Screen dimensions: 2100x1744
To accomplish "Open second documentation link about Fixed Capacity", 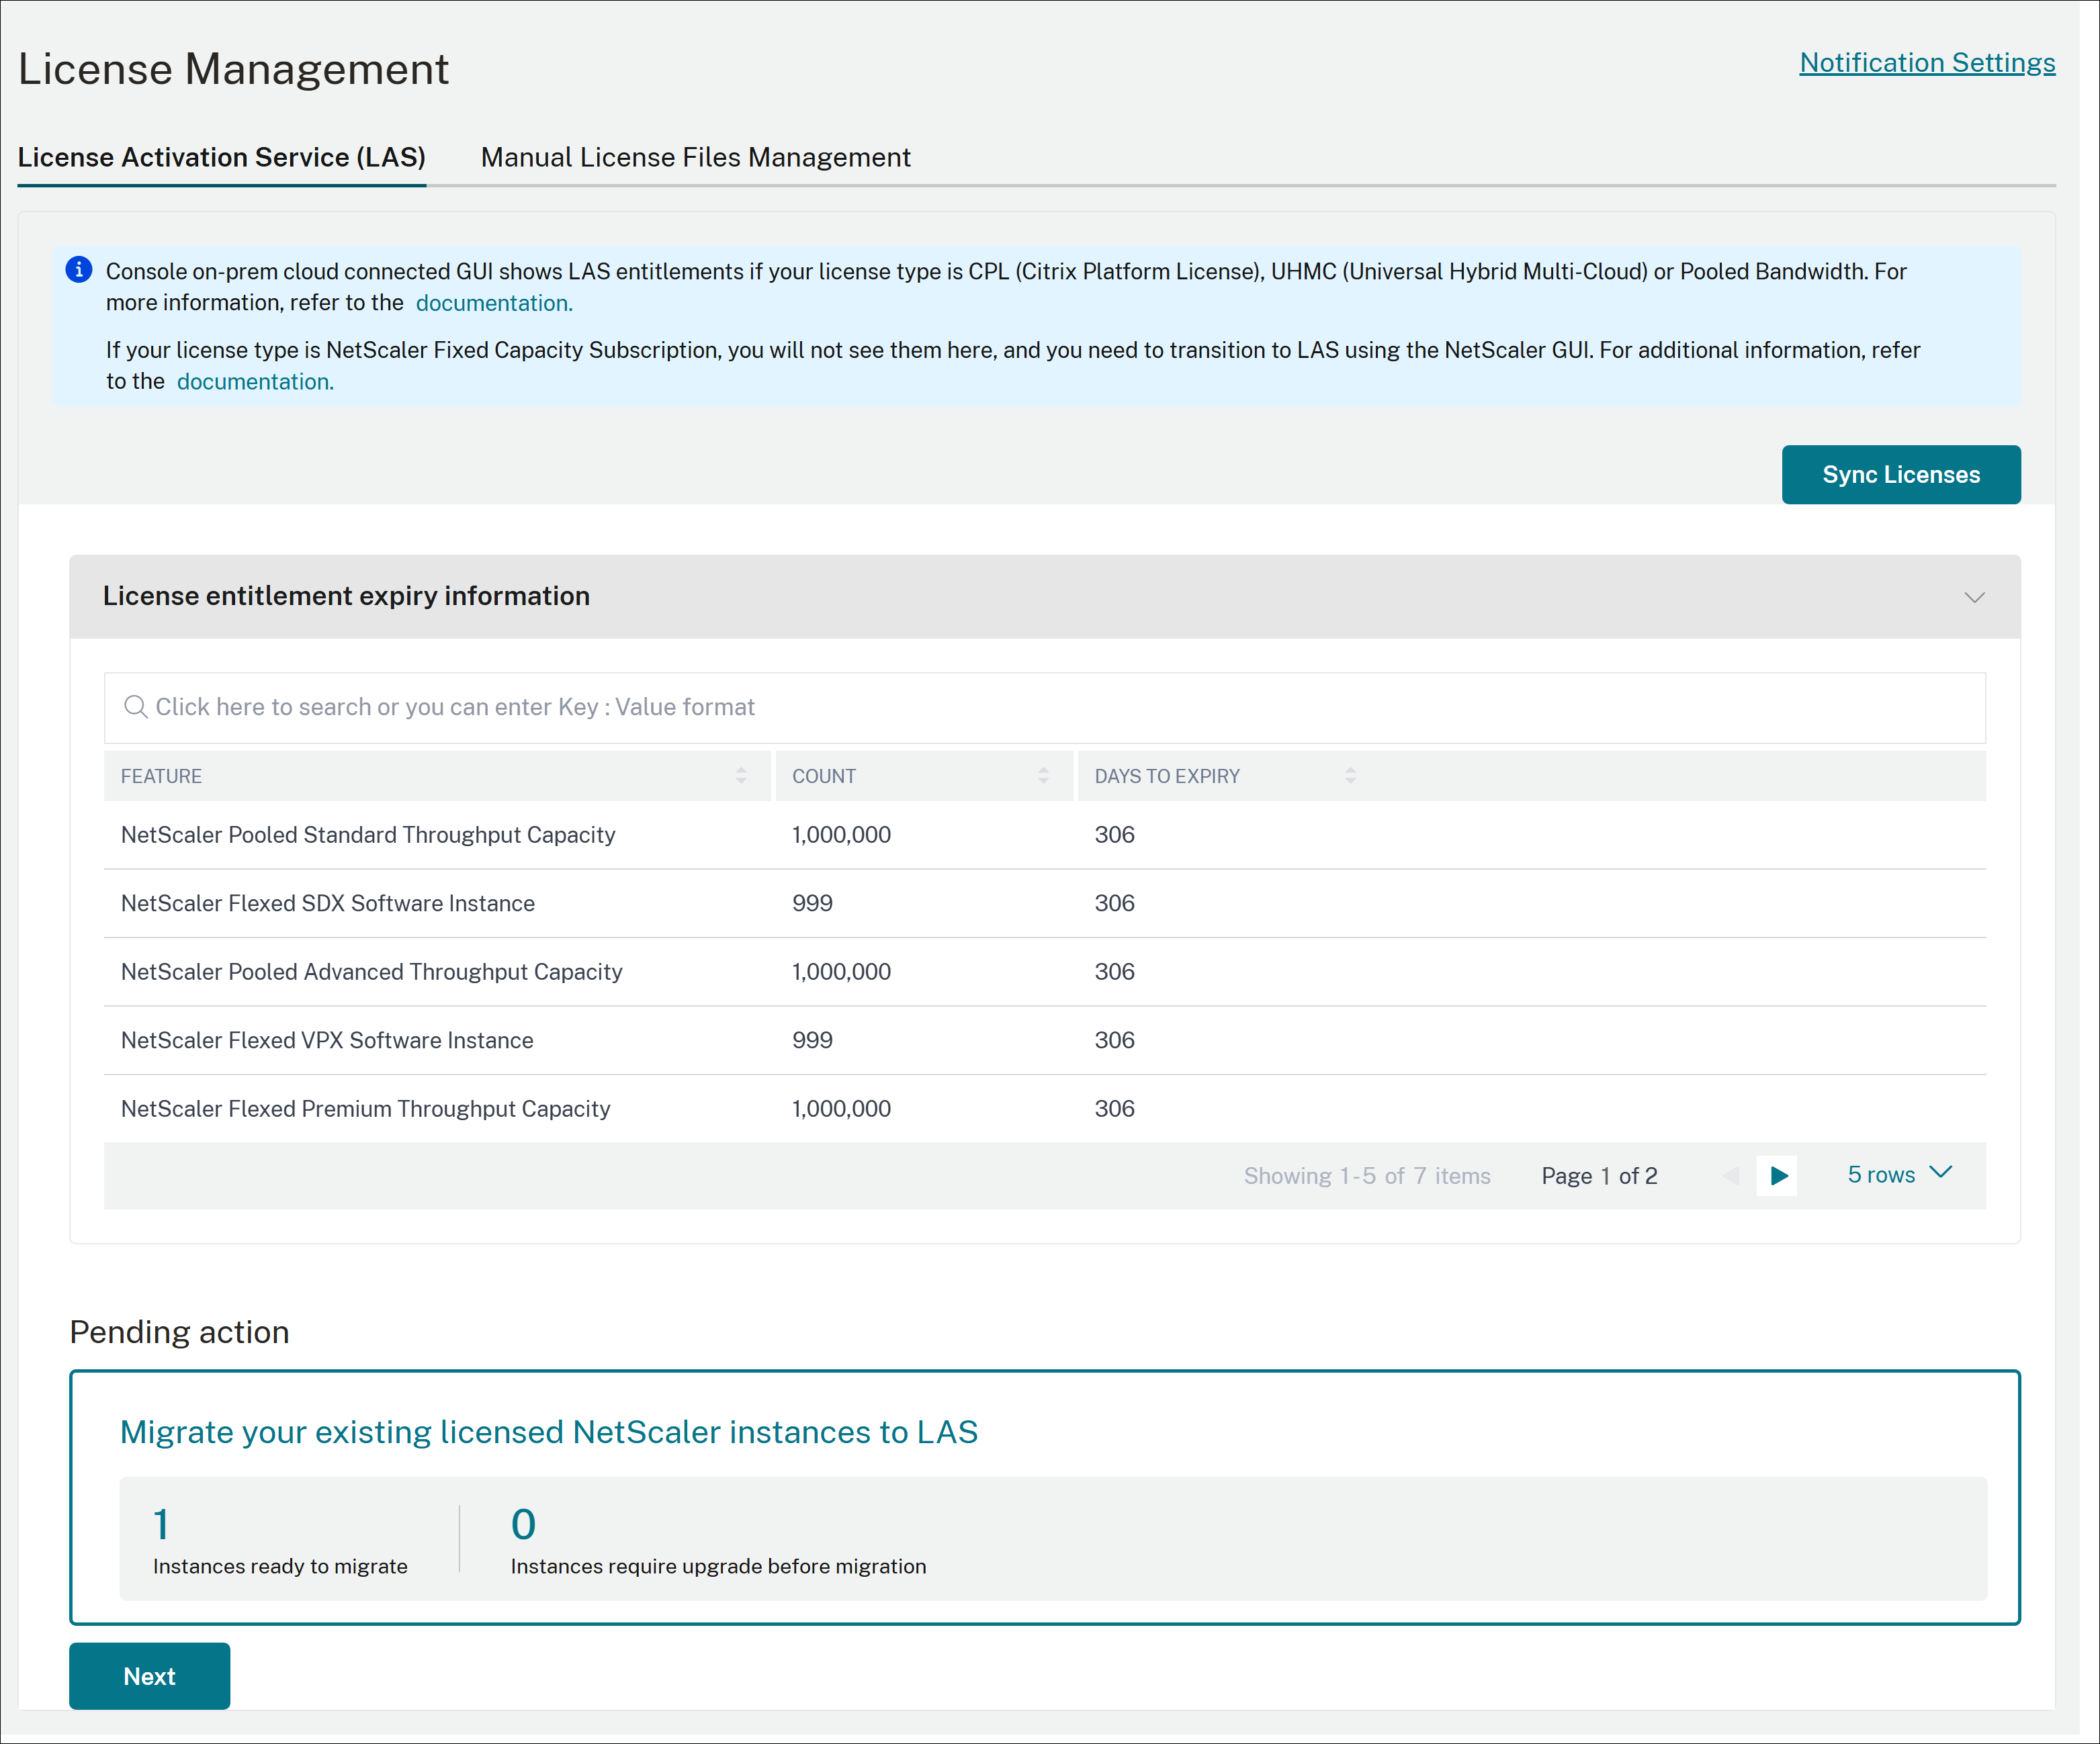I will (x=255, y=382).
